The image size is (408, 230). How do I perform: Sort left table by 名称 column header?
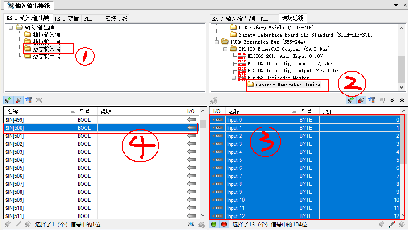pos(40,111)
